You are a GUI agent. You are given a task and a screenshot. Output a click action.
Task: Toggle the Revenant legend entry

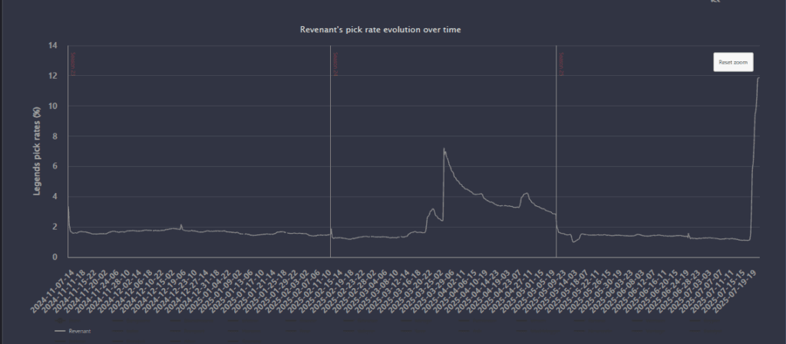point(80,331)
